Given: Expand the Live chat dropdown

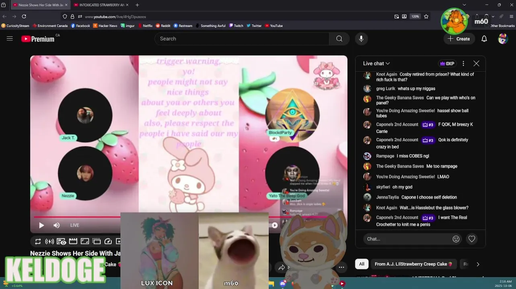Looking at the screenshot, I should pos(376,63).
